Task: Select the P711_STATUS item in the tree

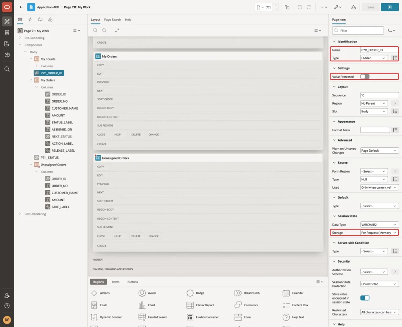Action: pyautogui.click(x=49, y=158)
